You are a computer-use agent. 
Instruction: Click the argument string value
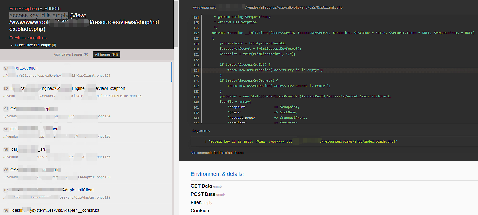(303, 142)
